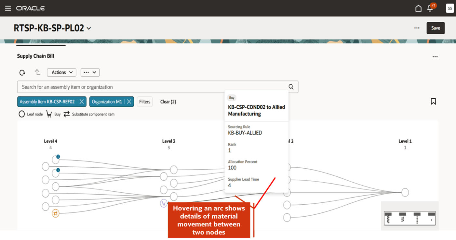Open Supply Chain Bill section more options
456x240 pixels.
point(435,56)
